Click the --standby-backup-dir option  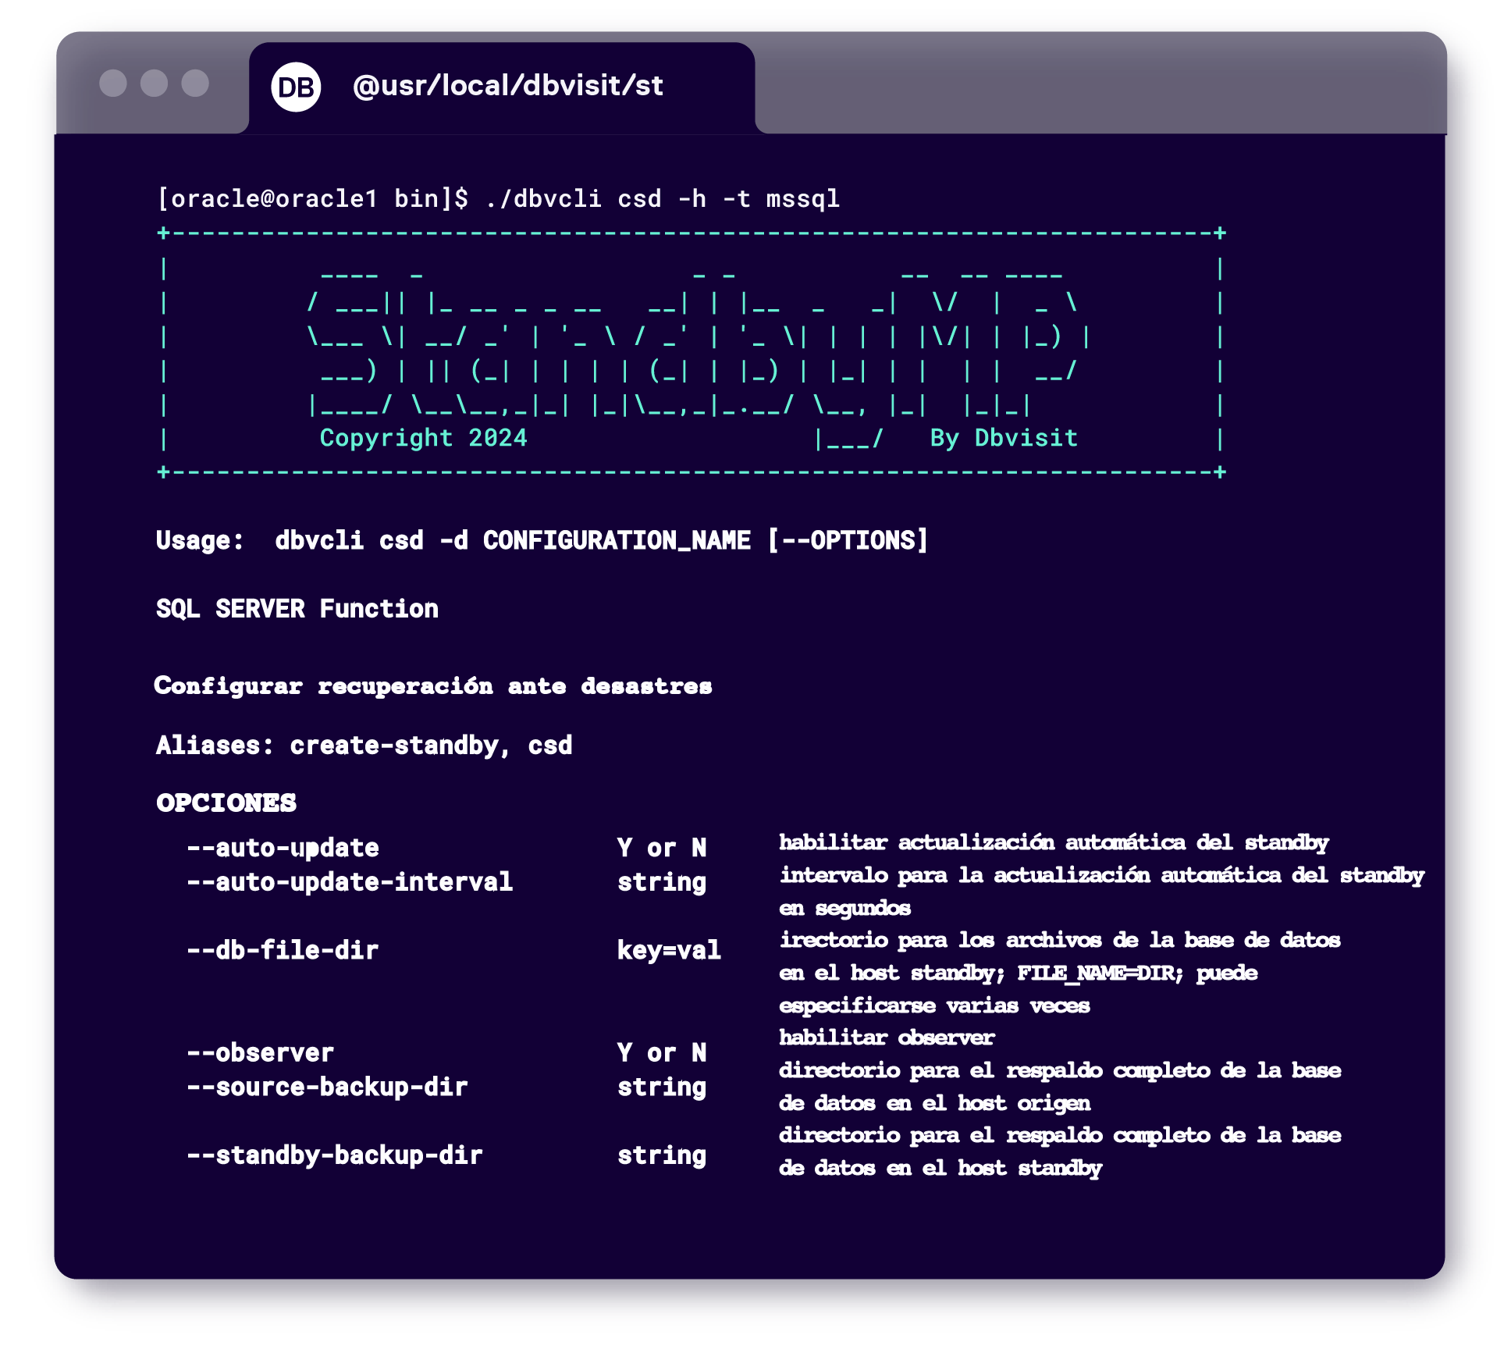click(334, 1155)
